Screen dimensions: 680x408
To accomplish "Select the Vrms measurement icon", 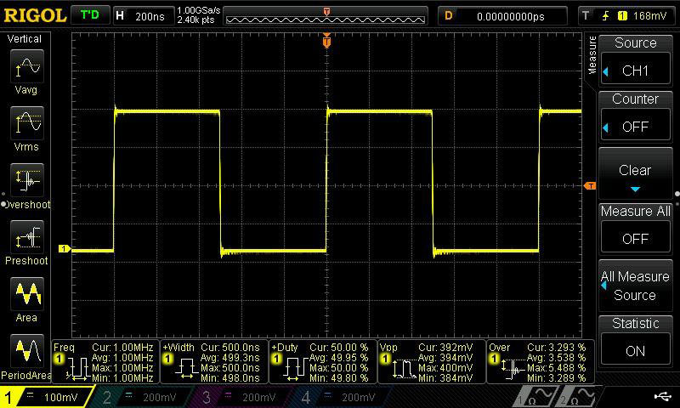I will point(26,124).
